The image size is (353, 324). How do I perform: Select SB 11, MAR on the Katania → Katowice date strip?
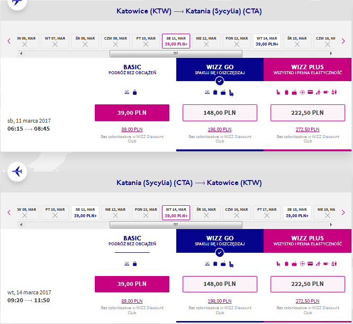tap(85, 213)
